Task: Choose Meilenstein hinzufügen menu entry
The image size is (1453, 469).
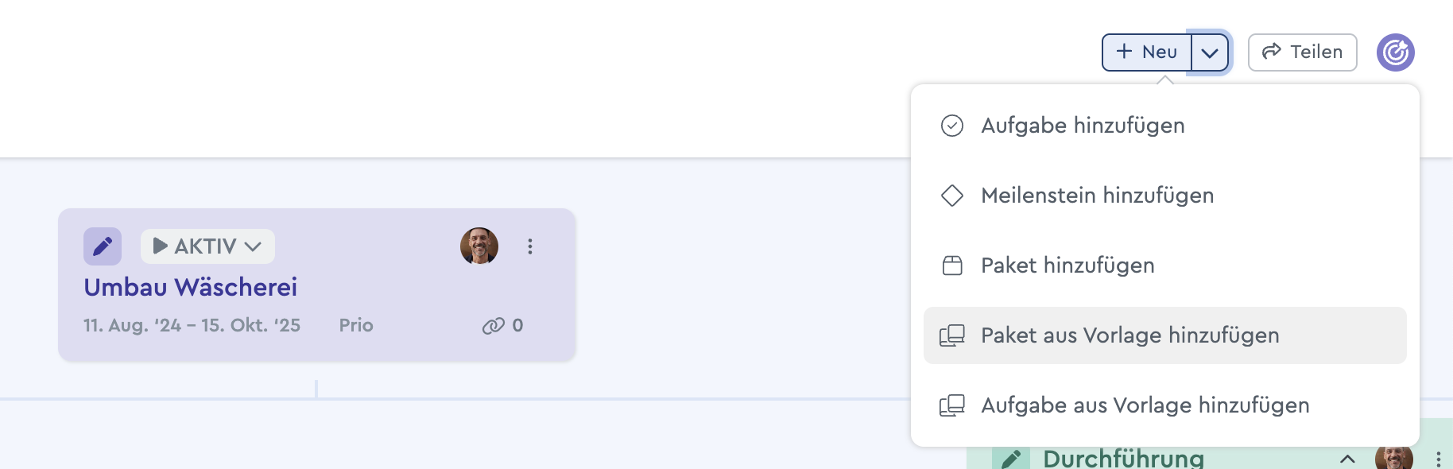Action: [1097, 196]
